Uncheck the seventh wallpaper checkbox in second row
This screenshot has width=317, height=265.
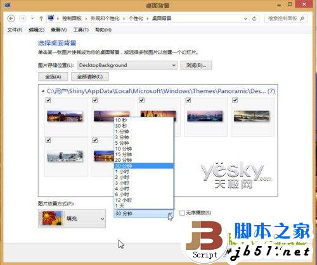95,140
